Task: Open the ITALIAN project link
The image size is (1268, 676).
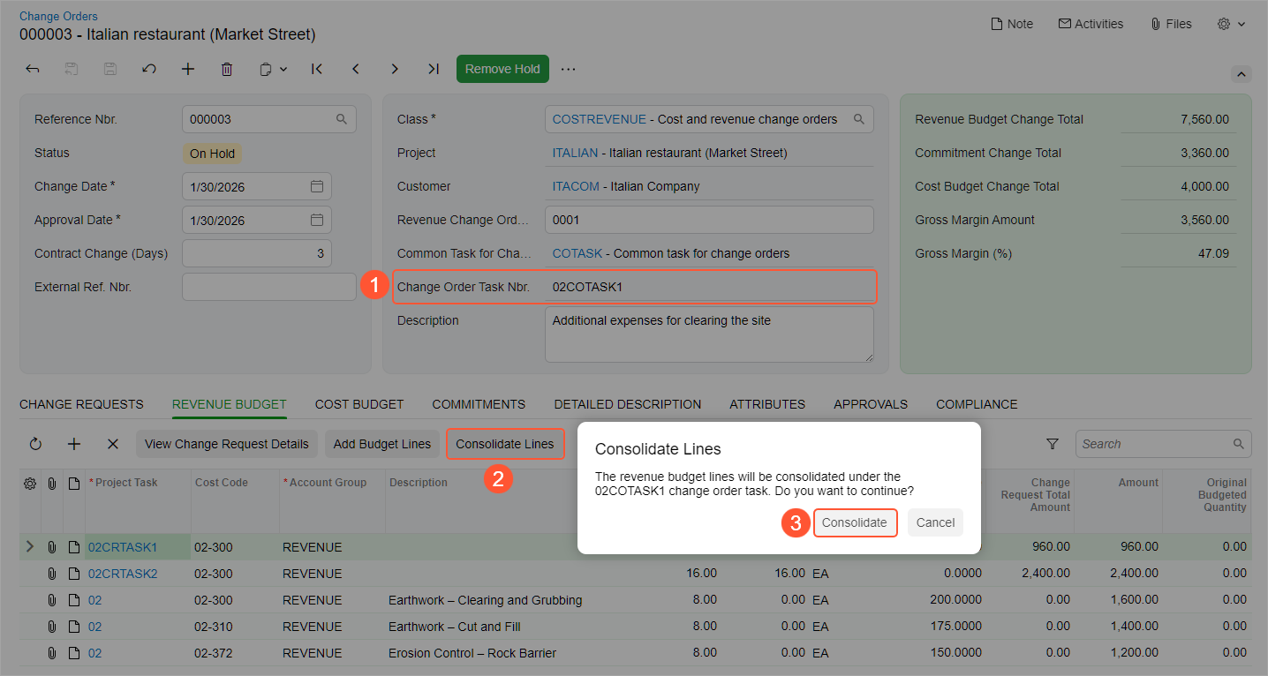Action: (x=575, y=153)
